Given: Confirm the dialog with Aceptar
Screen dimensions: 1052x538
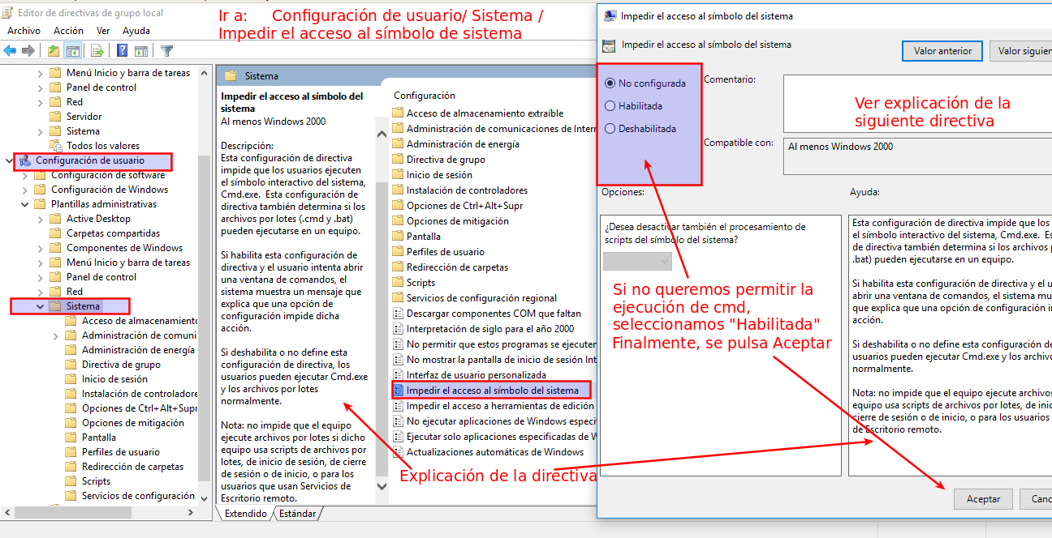Looking at the screenshot, I should coord(983,499).
